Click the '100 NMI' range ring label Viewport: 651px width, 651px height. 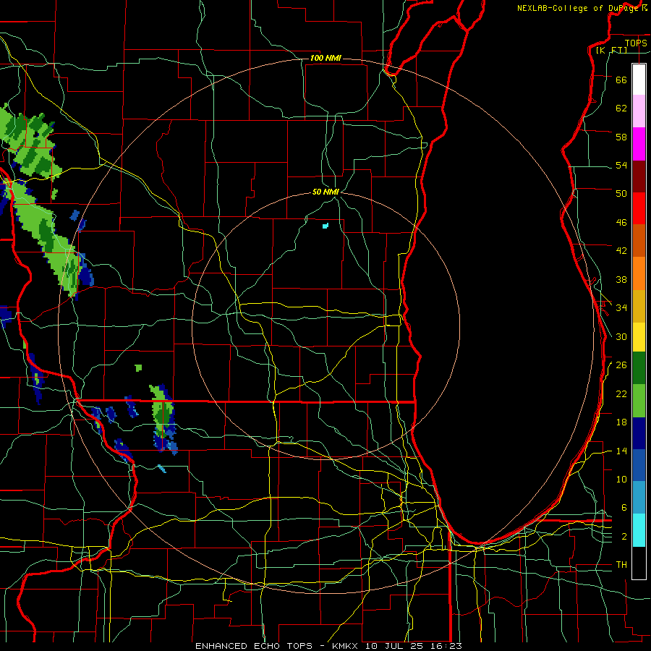click(325, 58)
